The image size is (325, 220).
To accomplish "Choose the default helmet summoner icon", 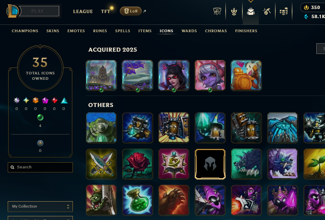I will tap(210, 164).
